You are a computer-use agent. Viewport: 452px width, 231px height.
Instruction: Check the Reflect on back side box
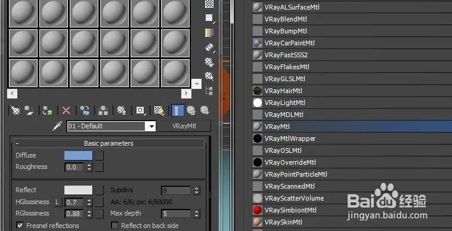(114, 225)
